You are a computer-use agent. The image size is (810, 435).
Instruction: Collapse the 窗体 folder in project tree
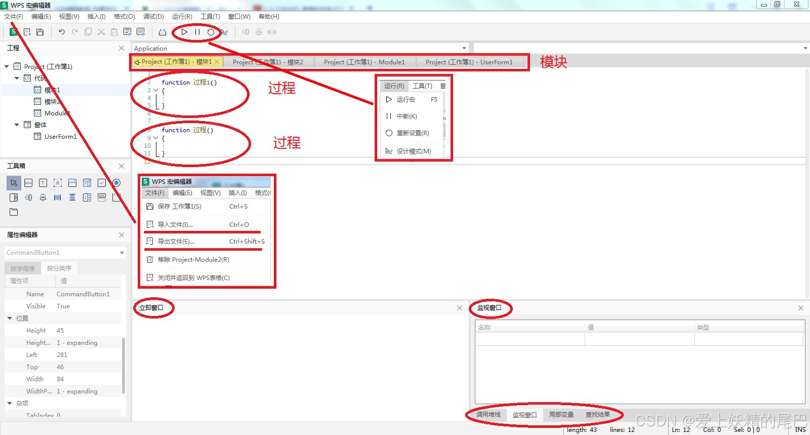(x=17, y=125)
